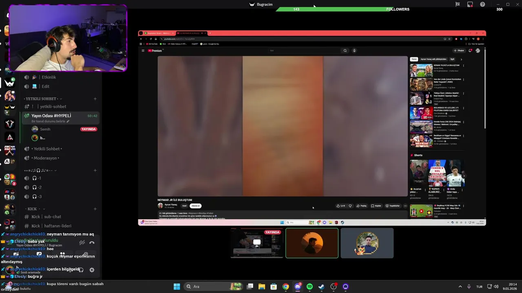The width and height of the screenshot is (522, 293).
Task: Click the YAYINDA stream preview tile
Action: point(257,243)
